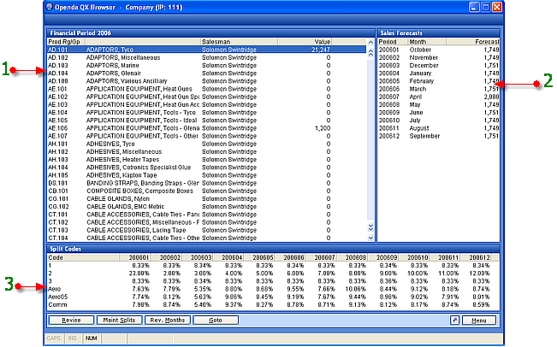This screenshot has height=347, width=557.
Task: Click the Goto button
Action: [x=216, y=320]
